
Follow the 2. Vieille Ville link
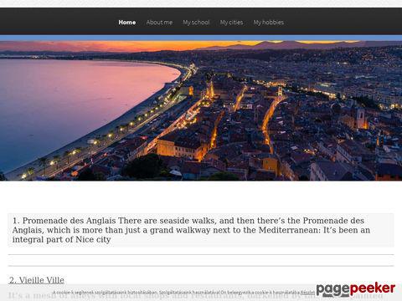pos(37,280)
